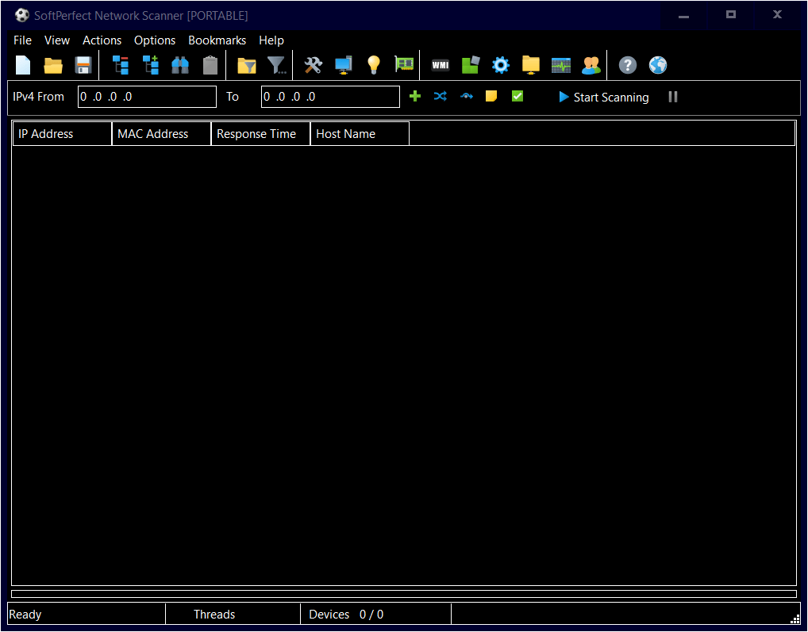The width and height of the screenshot is (808, 632).
Task: Click the blue shuffle arrows icon
Action: tap(441, 96)
